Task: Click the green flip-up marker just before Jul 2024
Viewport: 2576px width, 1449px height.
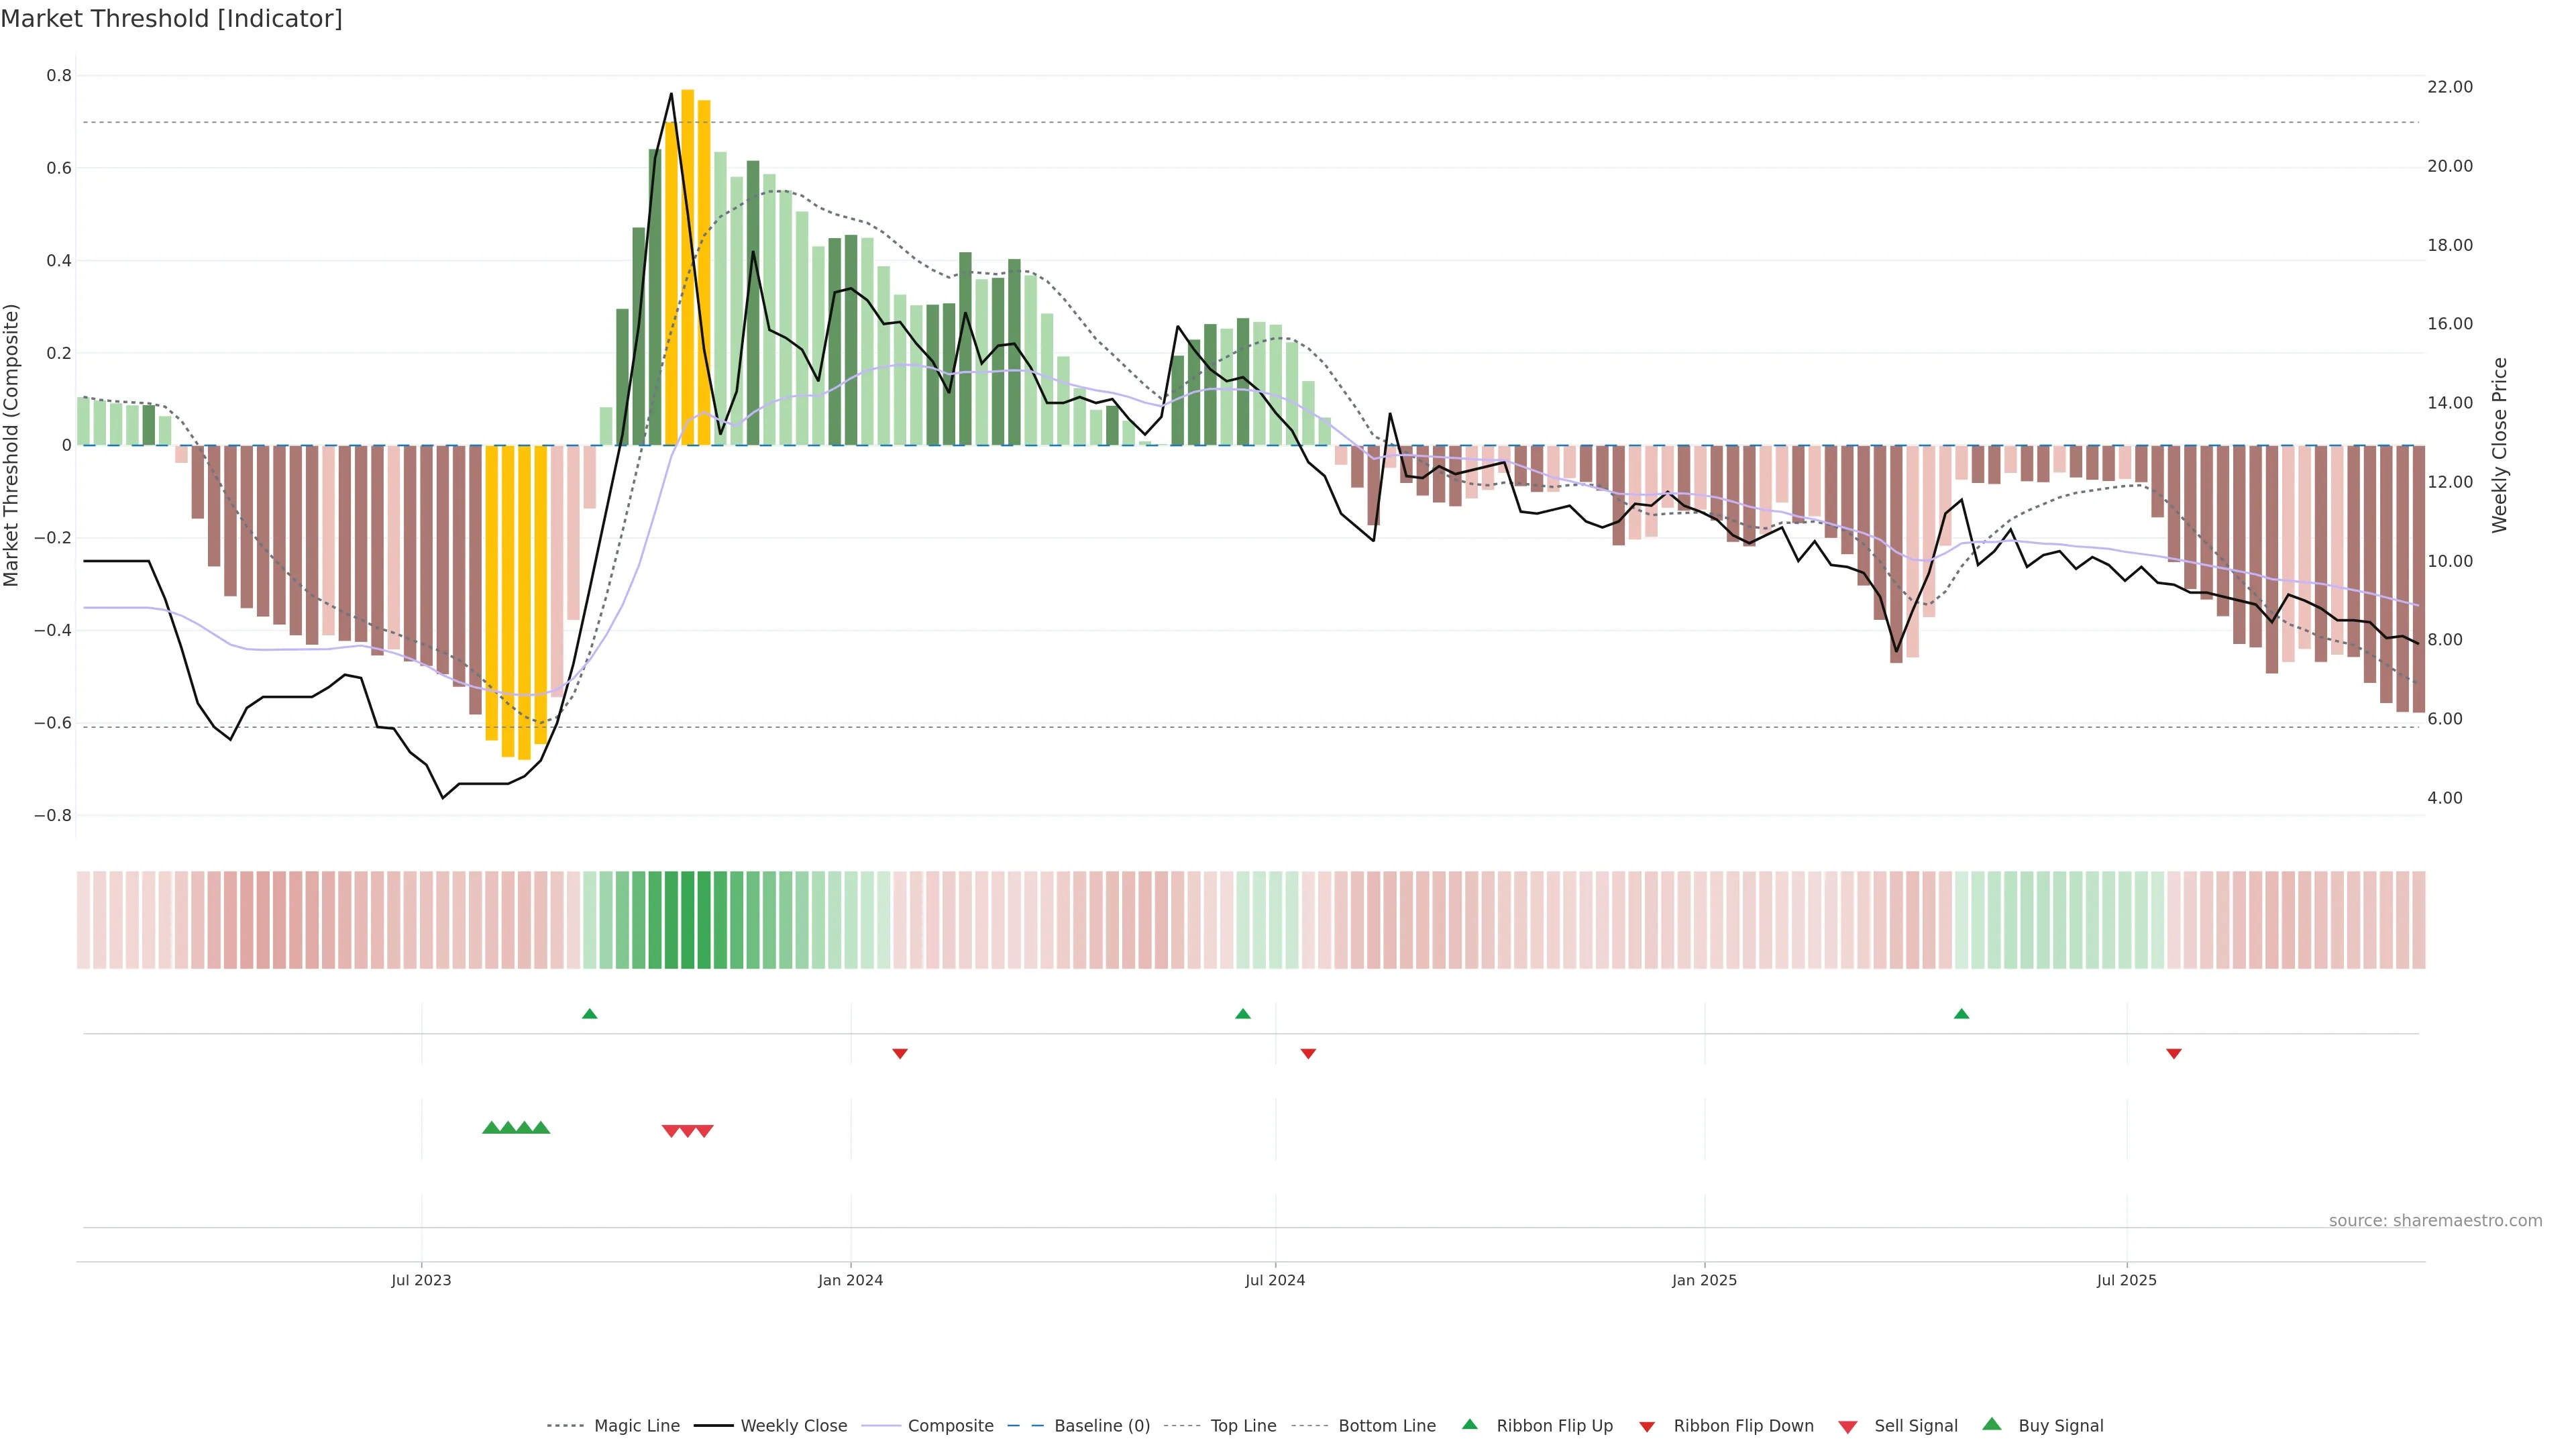Action: tap(1243, 1014)
